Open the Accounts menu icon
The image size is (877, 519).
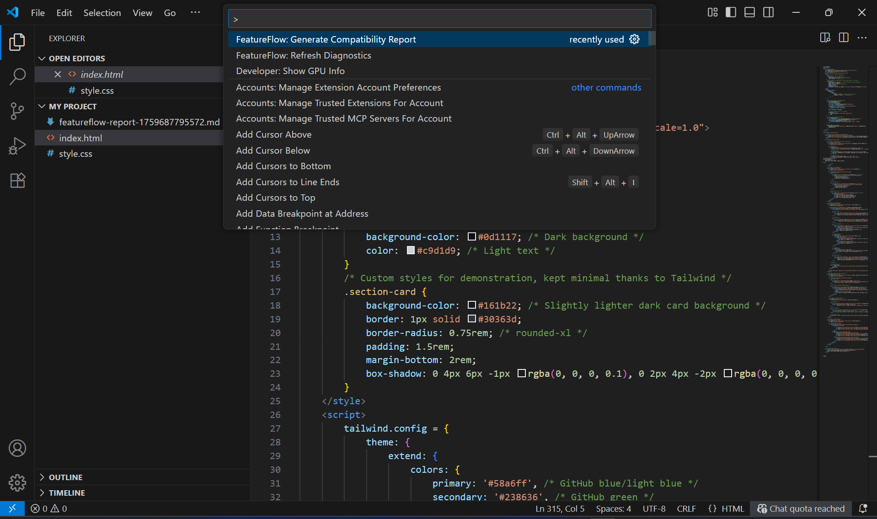pyautogui.click(x=17, y=448)
